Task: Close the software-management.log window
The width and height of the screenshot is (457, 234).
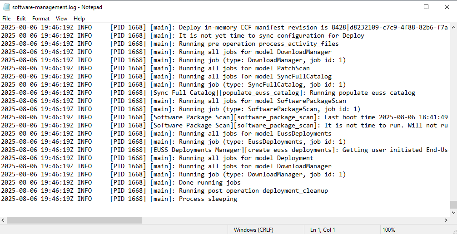Action: 447,7
